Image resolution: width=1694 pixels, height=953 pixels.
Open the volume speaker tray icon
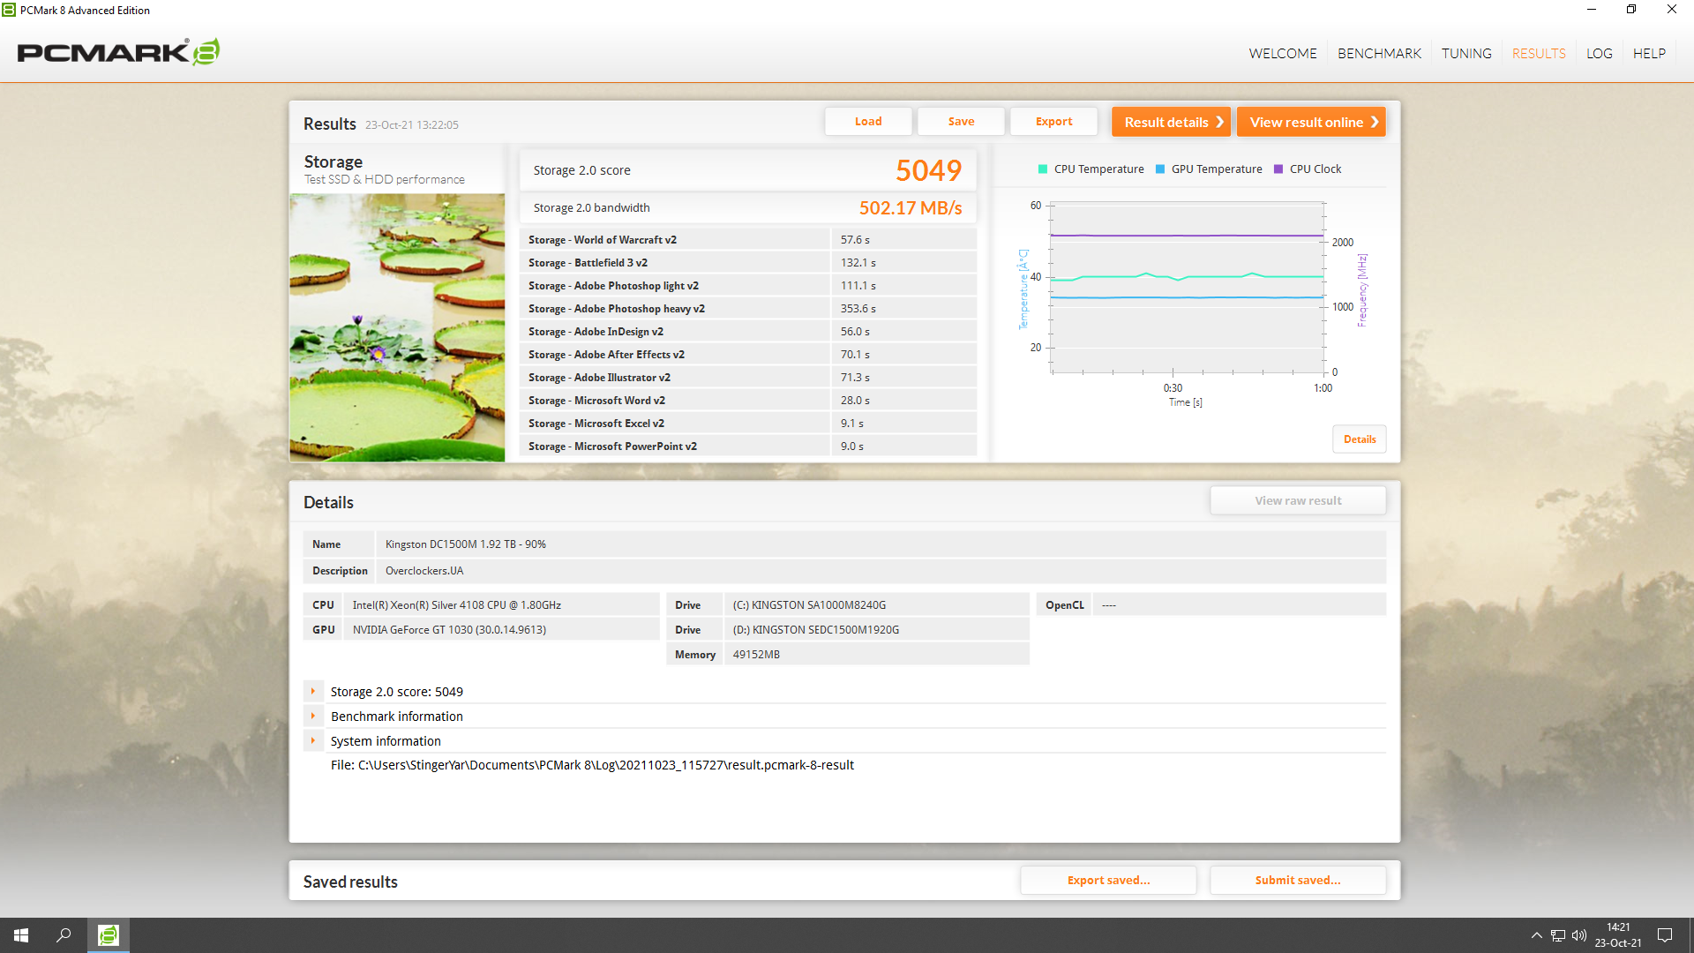tap(1578, 935)
